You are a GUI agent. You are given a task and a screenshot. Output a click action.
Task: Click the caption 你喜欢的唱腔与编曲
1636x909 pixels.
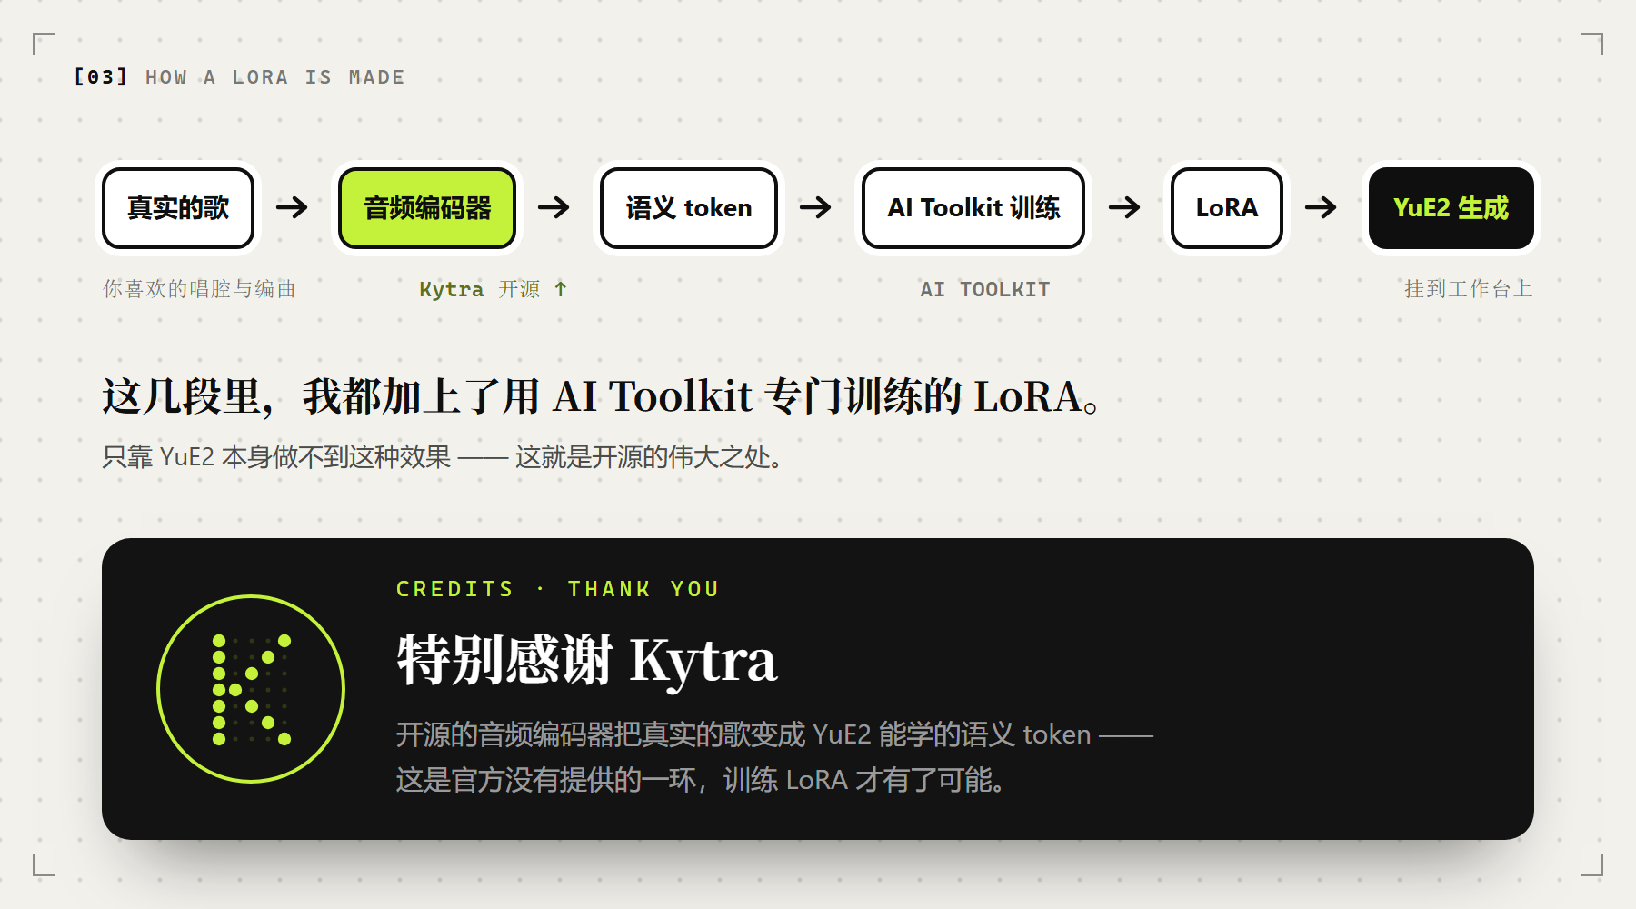tap(199, 289)
